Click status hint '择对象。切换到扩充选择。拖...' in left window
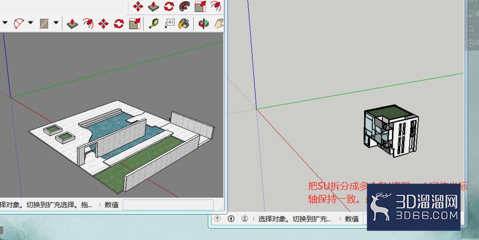The image size is (479, 240). pyautogui.click(x=46, y=205)
